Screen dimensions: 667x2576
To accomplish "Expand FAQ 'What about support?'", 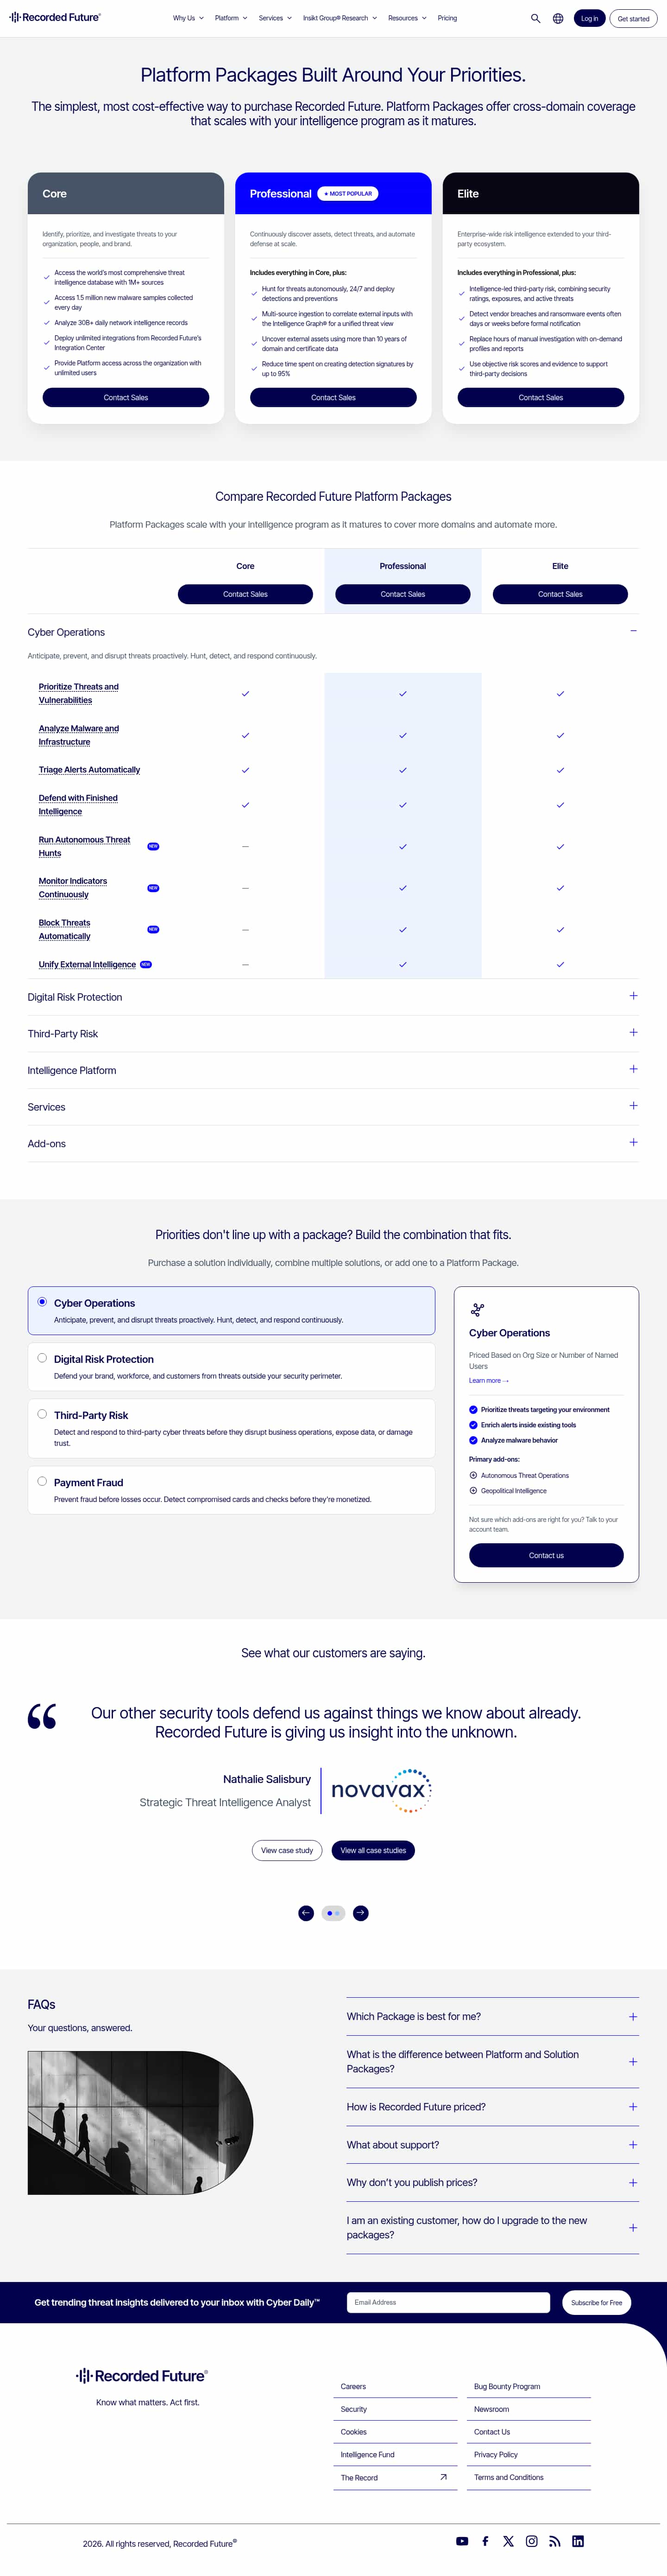I will click(492, 2145).
